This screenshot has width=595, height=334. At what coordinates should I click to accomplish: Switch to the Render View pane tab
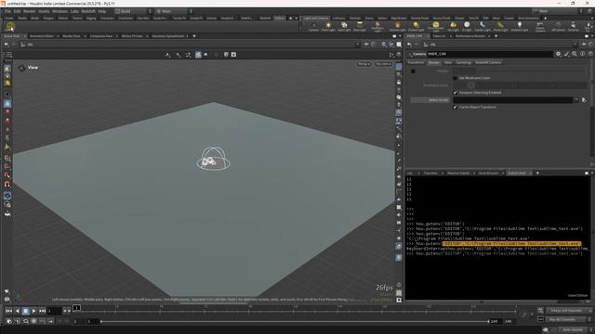point(72,36)
